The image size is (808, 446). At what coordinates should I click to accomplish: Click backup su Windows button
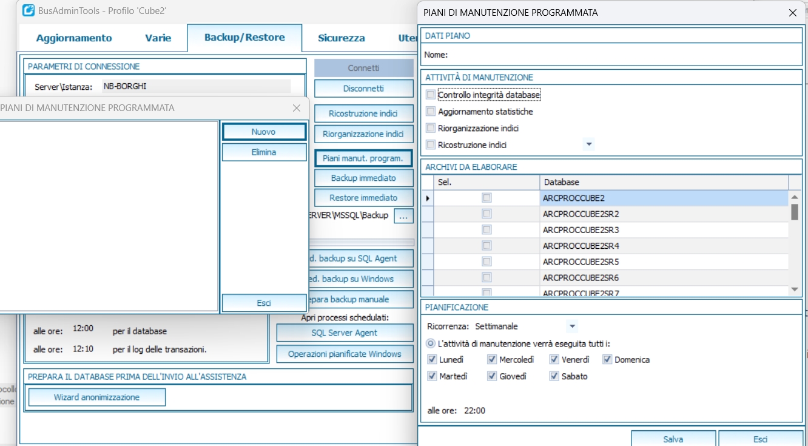[362, 279]
